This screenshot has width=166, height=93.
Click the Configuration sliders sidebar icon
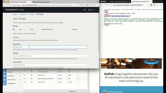[5, 83]
